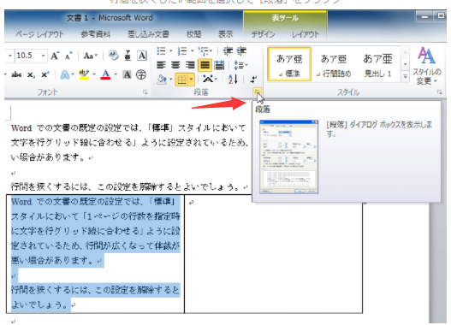451x325 pixels.
Task: Click the character shading icon
Action: 127,75
